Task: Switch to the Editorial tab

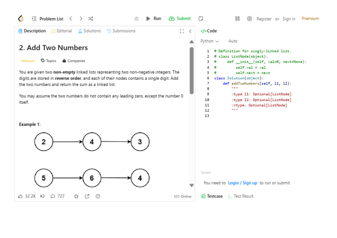Action: (x=61, y=31)
